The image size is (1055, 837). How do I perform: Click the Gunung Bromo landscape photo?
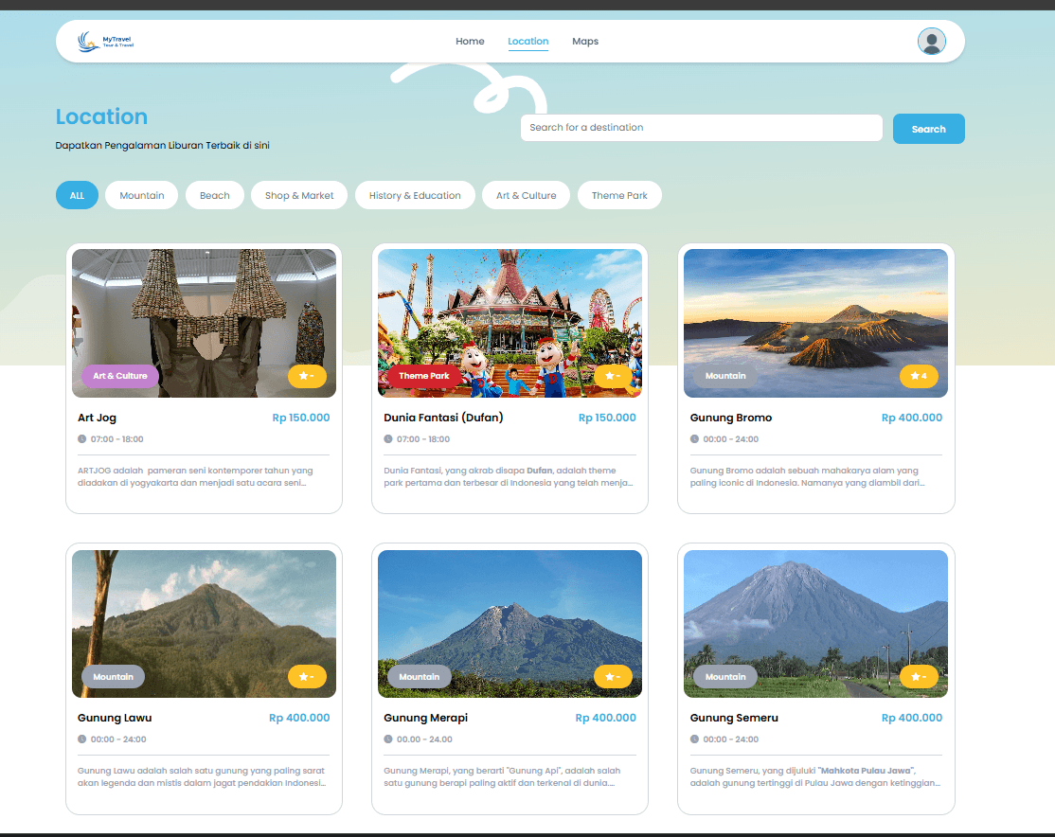click(815, 323)
